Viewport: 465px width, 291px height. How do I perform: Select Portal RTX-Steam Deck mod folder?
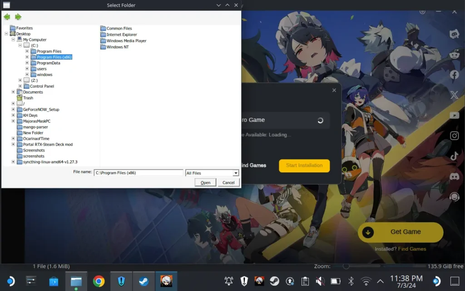click(48, 145)
